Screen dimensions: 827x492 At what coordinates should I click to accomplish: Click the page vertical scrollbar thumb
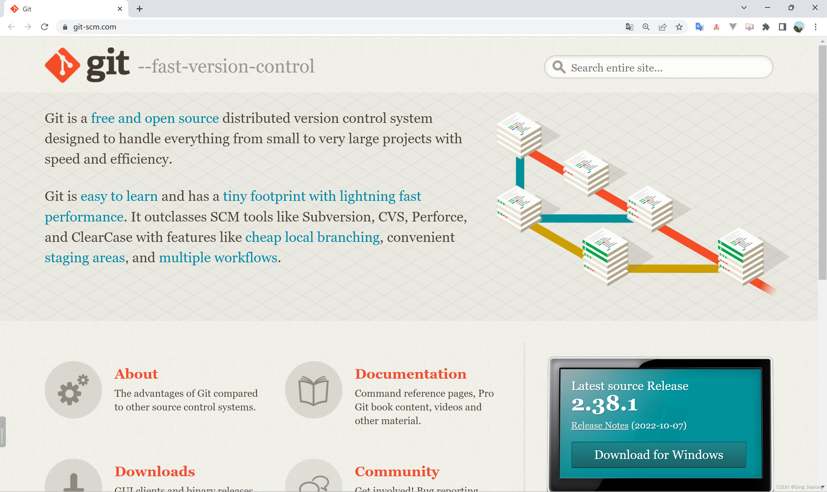tap(822, 162)
